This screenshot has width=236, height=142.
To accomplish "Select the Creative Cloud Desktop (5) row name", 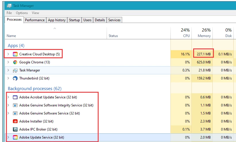I will pyautogui.click(x=39, y=54).
